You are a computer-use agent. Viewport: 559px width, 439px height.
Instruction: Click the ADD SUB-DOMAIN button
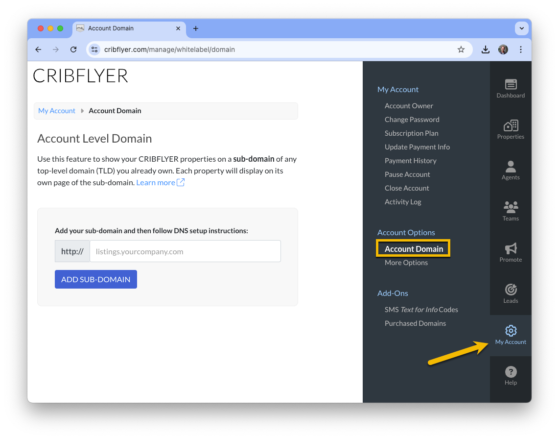96,279
